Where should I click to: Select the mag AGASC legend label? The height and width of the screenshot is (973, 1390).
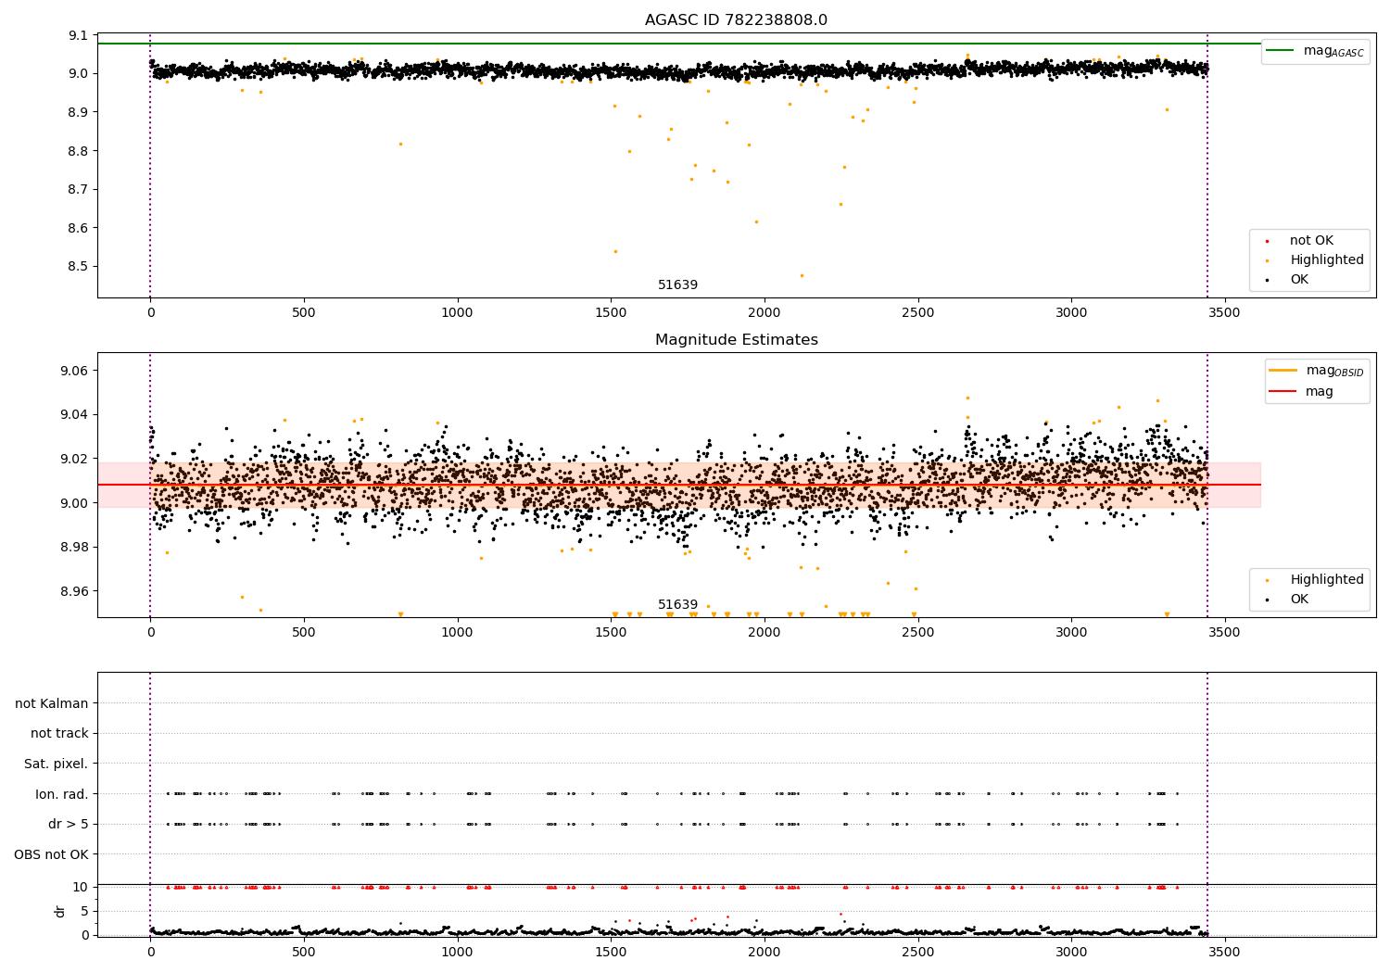click(1333, 52)
